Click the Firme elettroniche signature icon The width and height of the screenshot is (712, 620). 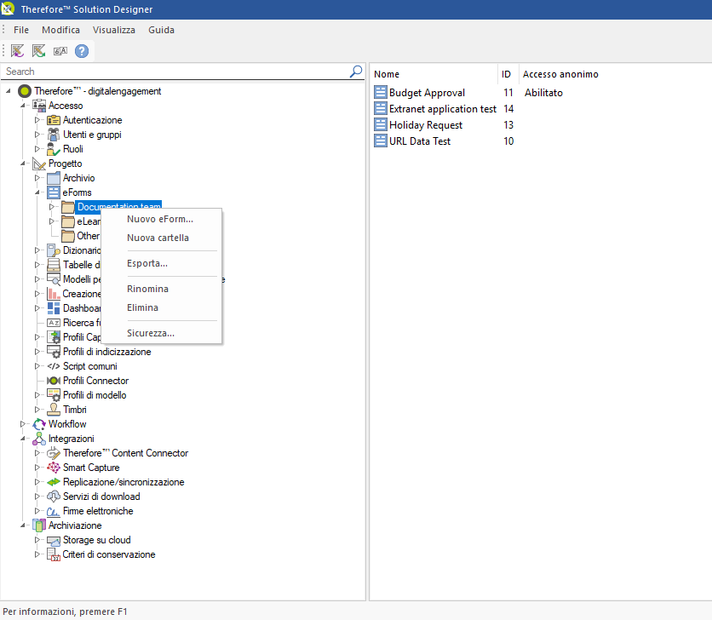coord(54,511)
